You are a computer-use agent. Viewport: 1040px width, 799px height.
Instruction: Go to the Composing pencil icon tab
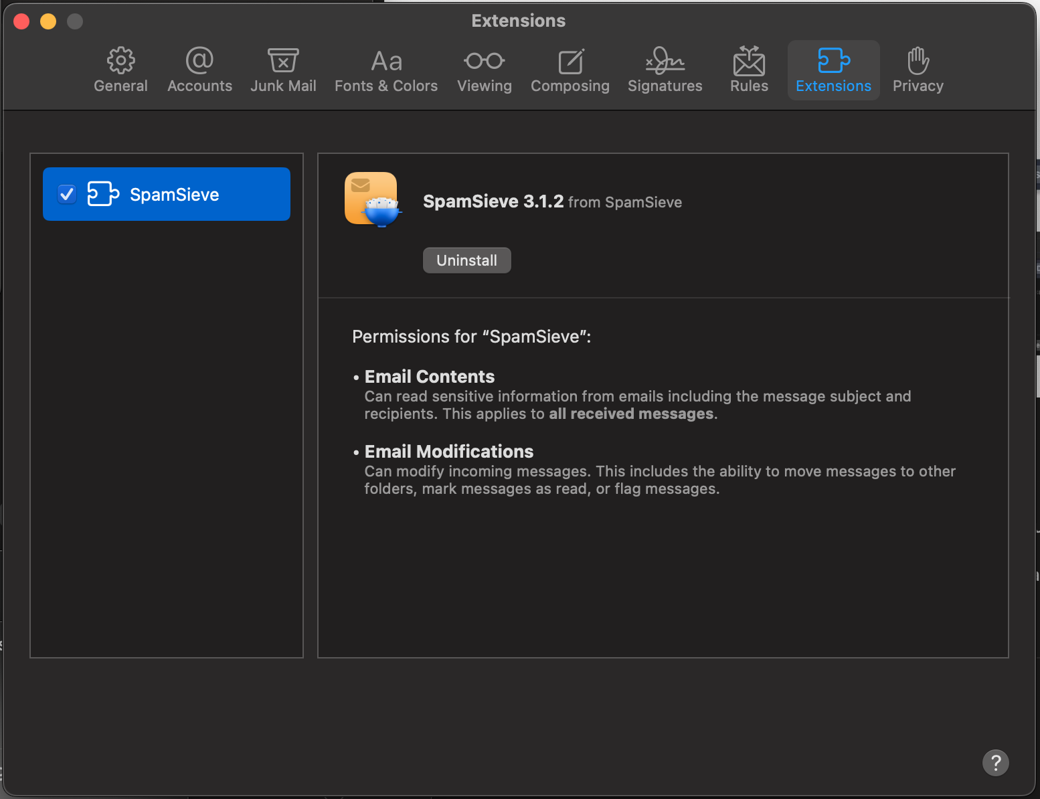tap(570, 70)
